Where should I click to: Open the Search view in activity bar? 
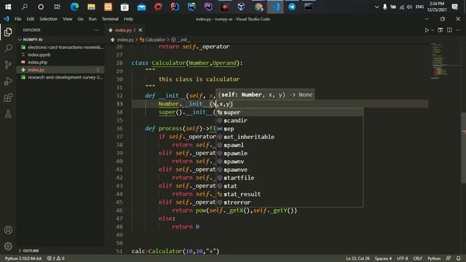pyautogui.click(x=8, y=48)
